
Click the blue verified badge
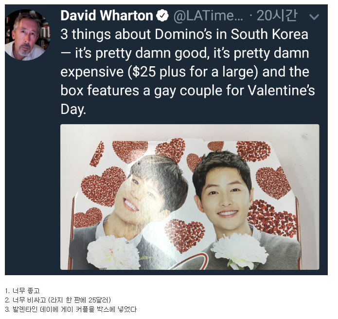[162, 16]
